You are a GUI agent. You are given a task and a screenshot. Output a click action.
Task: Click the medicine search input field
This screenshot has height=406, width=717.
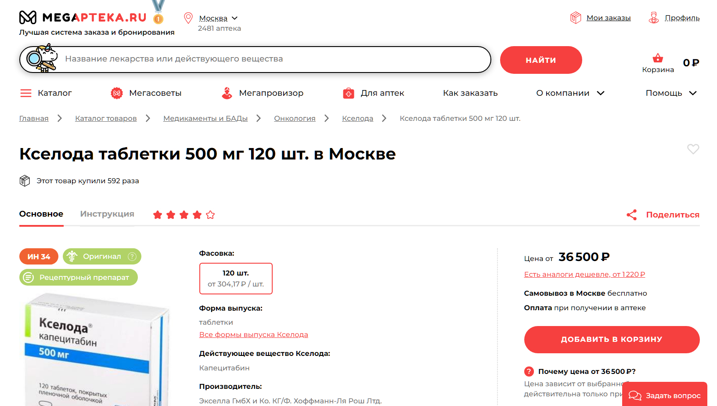pyautogui.click(x=255, y=59)
